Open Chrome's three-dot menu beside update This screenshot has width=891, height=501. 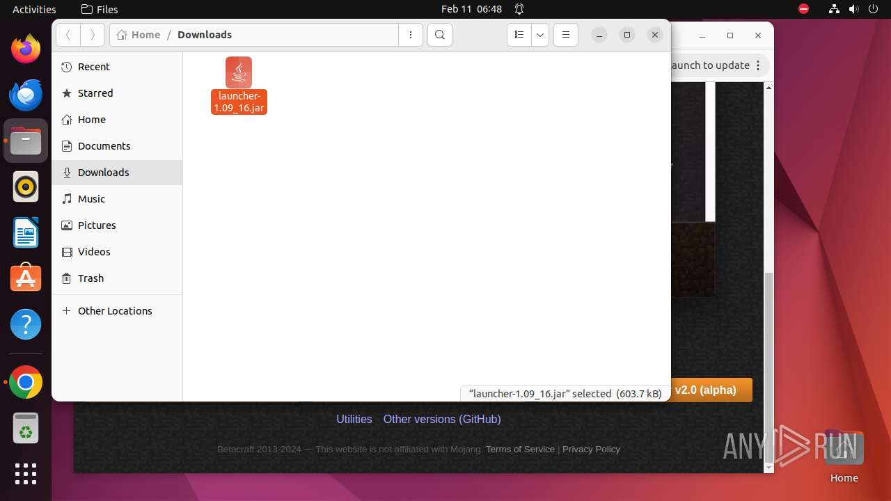[759, 65]
